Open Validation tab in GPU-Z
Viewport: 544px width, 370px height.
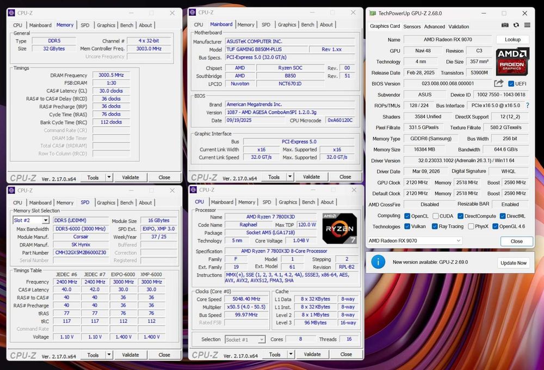pos(459,26)
